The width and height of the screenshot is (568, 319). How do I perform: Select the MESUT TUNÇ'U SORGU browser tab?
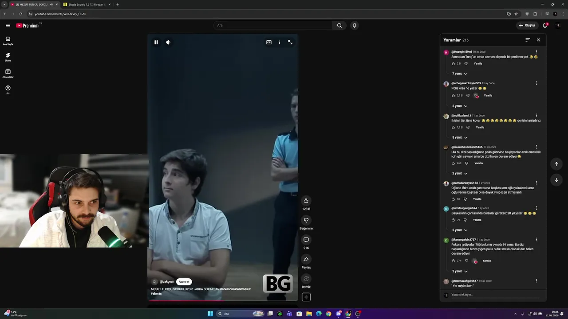coord(34,4)
